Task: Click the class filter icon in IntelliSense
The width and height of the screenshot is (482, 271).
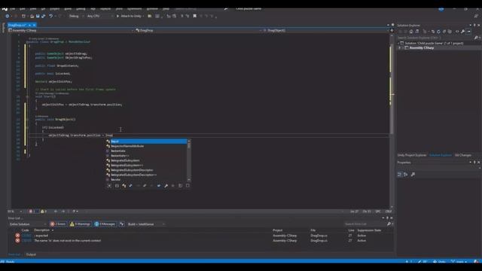Action: coord(124,186)
